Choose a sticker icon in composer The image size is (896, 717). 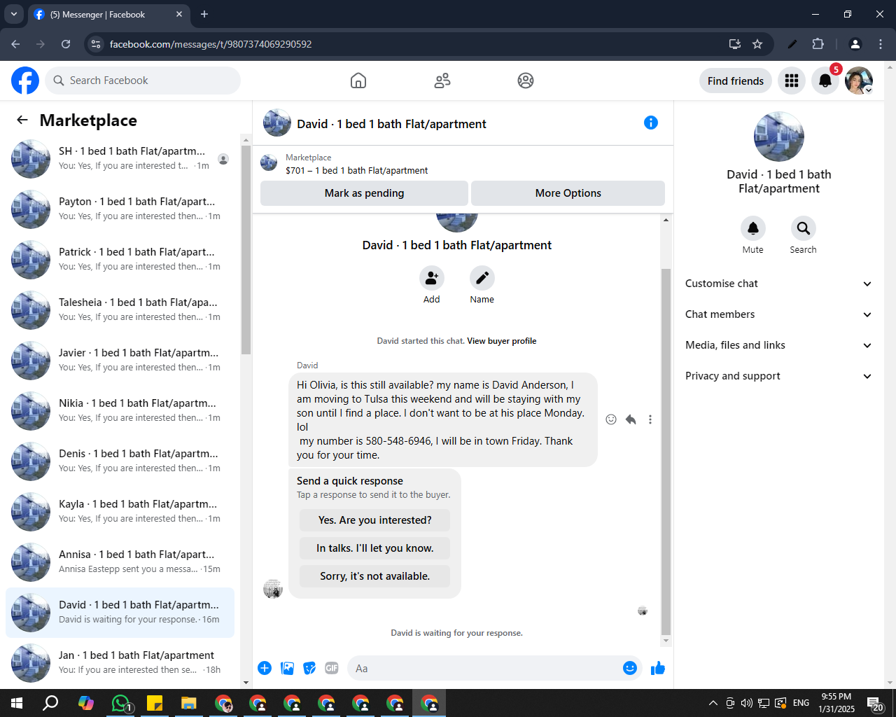pos(309,668)
